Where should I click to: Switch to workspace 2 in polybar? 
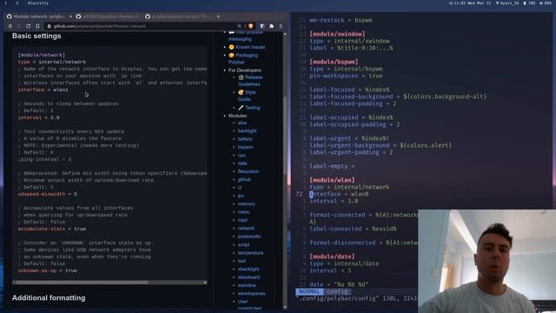pos(17,3)
